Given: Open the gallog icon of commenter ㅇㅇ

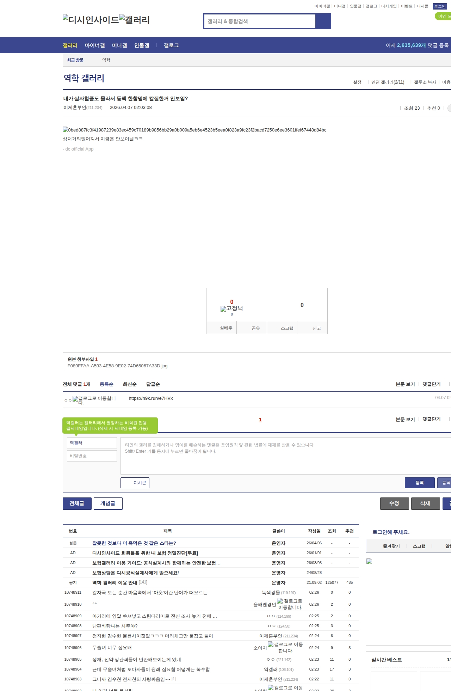Looking at the screenshot, I should 94,400.
